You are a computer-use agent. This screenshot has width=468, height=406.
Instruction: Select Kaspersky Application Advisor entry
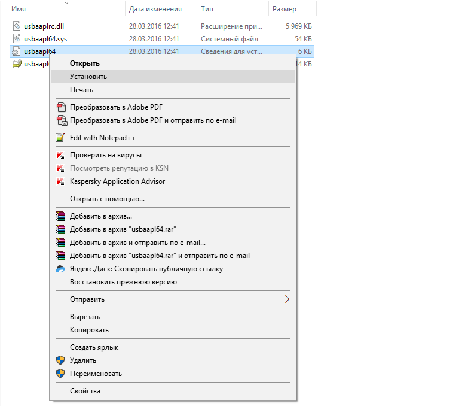[x=117, y=181]
